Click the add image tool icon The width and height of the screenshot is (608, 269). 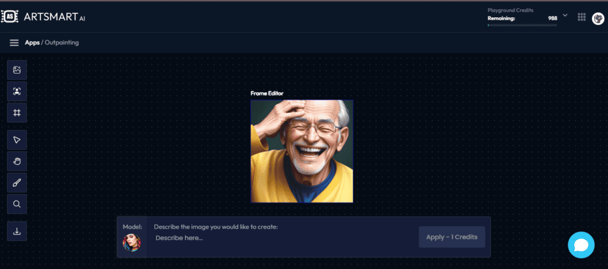tap(17, 70)
